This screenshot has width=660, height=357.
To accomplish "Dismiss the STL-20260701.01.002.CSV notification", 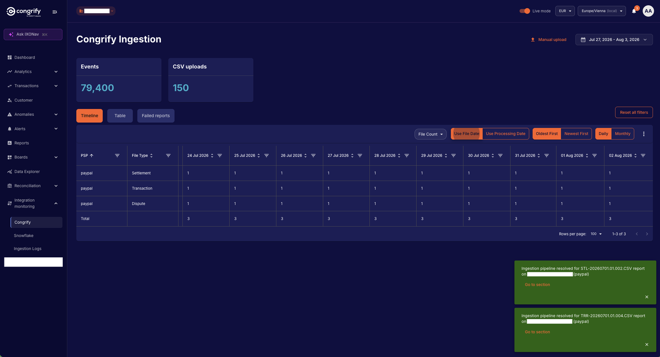I will point(647,297).
